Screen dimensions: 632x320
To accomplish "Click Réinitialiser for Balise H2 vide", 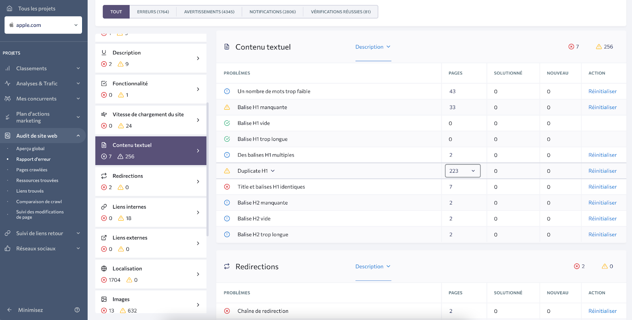I will pyautogui.click(x=602, y=218).
